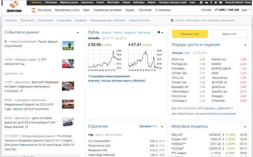Click the page's vertical scrollbar

pyautogui.click(x=251, y=78)
